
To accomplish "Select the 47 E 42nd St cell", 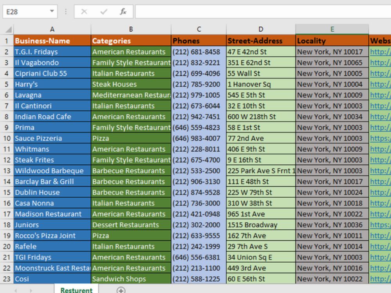I will (x=260, y=52).
